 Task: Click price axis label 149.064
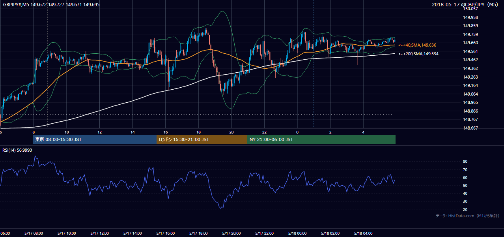[471, 94]
